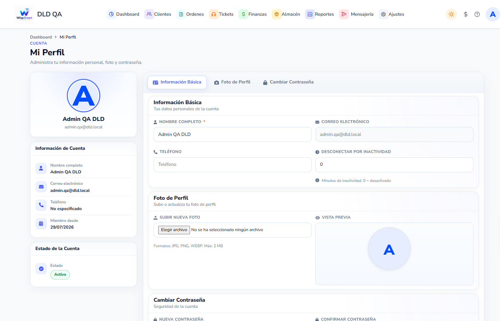Click phone icon beside Teléfono in sidebar

[x=41, y=205]
